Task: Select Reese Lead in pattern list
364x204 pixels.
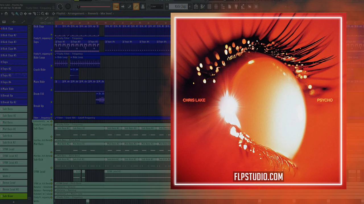Action: [14, 183]
